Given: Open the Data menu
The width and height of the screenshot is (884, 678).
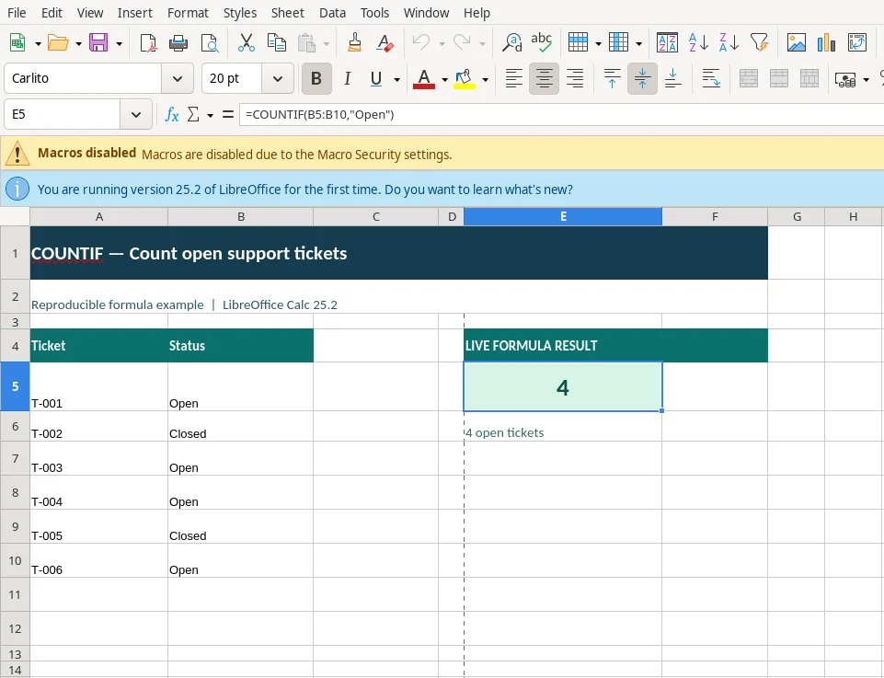Looking at the screenshot, I should [332, 12].
